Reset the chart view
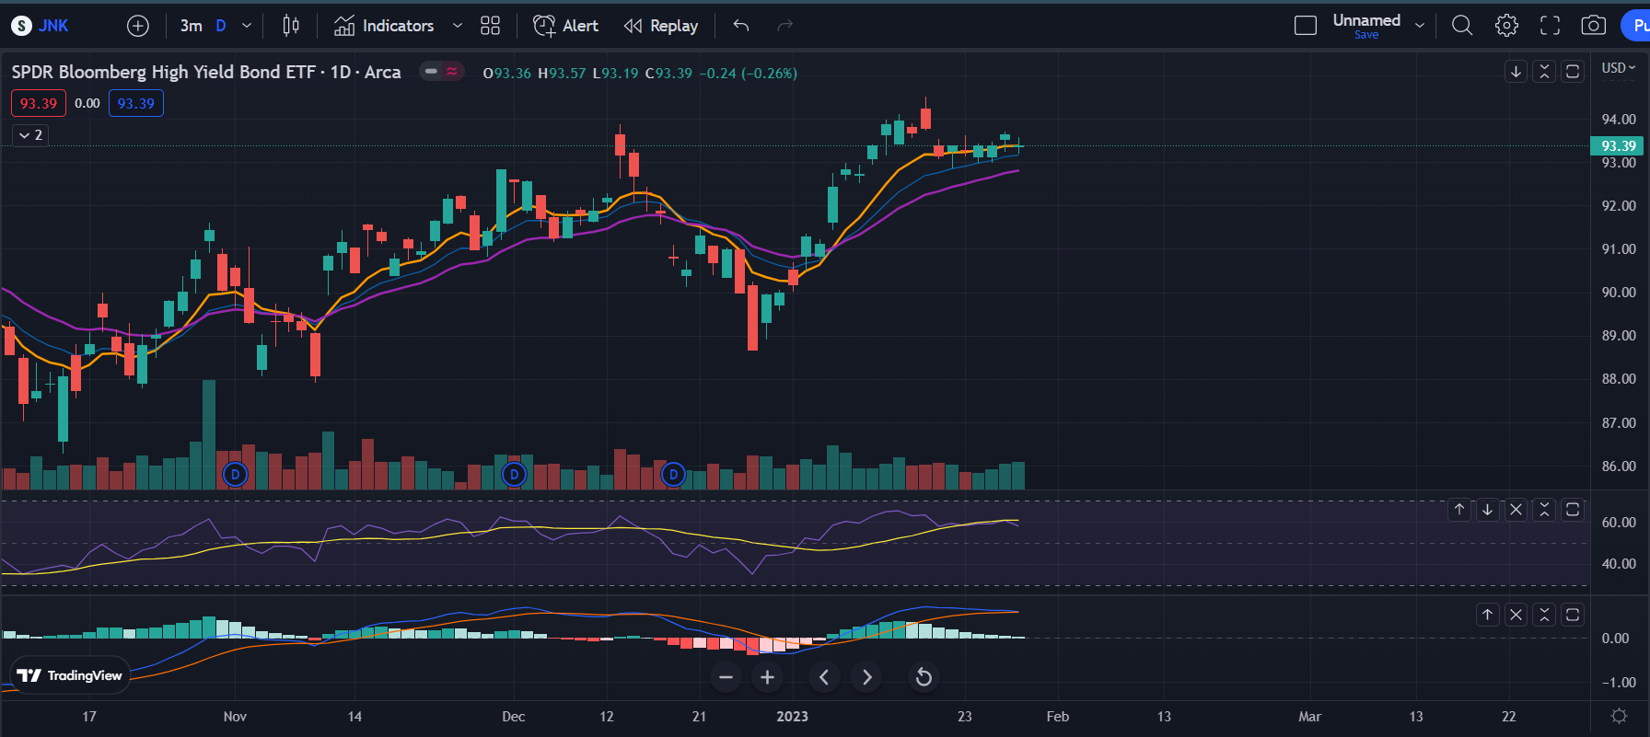 pos(924,678)
